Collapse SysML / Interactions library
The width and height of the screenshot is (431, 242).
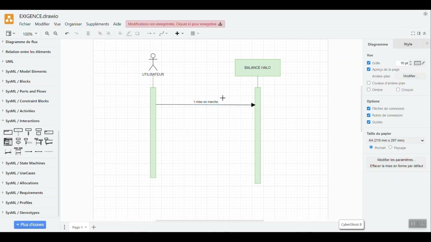[22, 121]
